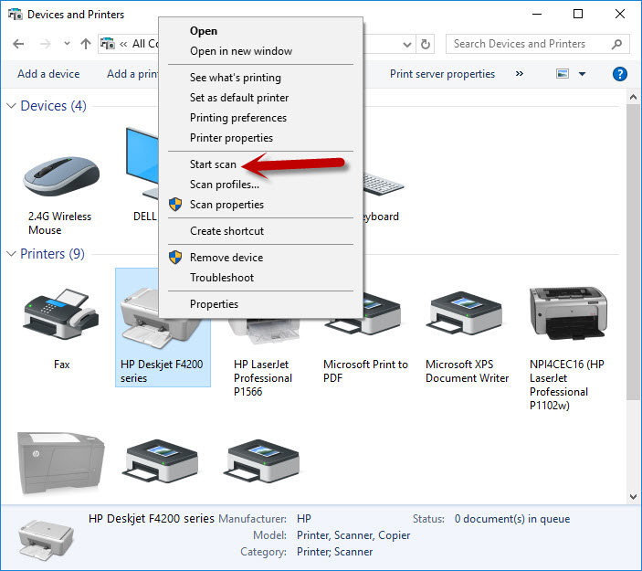642x571 pixels.
Task: Select the HP Deskjet F4200 series label
Action: [162, 371]
